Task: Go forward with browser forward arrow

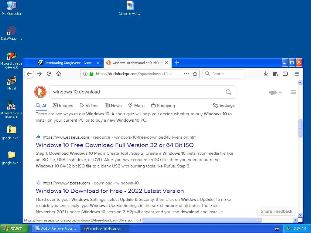Action: [39, 74]
